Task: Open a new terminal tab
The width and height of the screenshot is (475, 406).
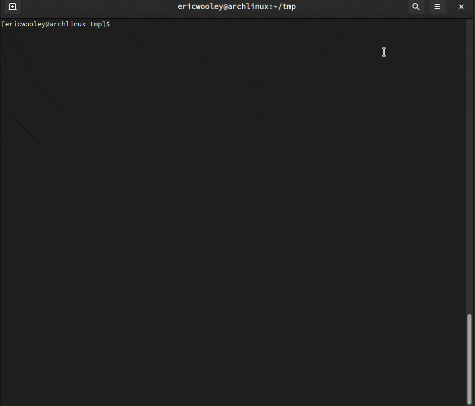Action: 13,7
